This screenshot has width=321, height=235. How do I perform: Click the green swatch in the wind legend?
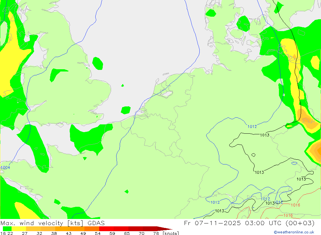7,229
